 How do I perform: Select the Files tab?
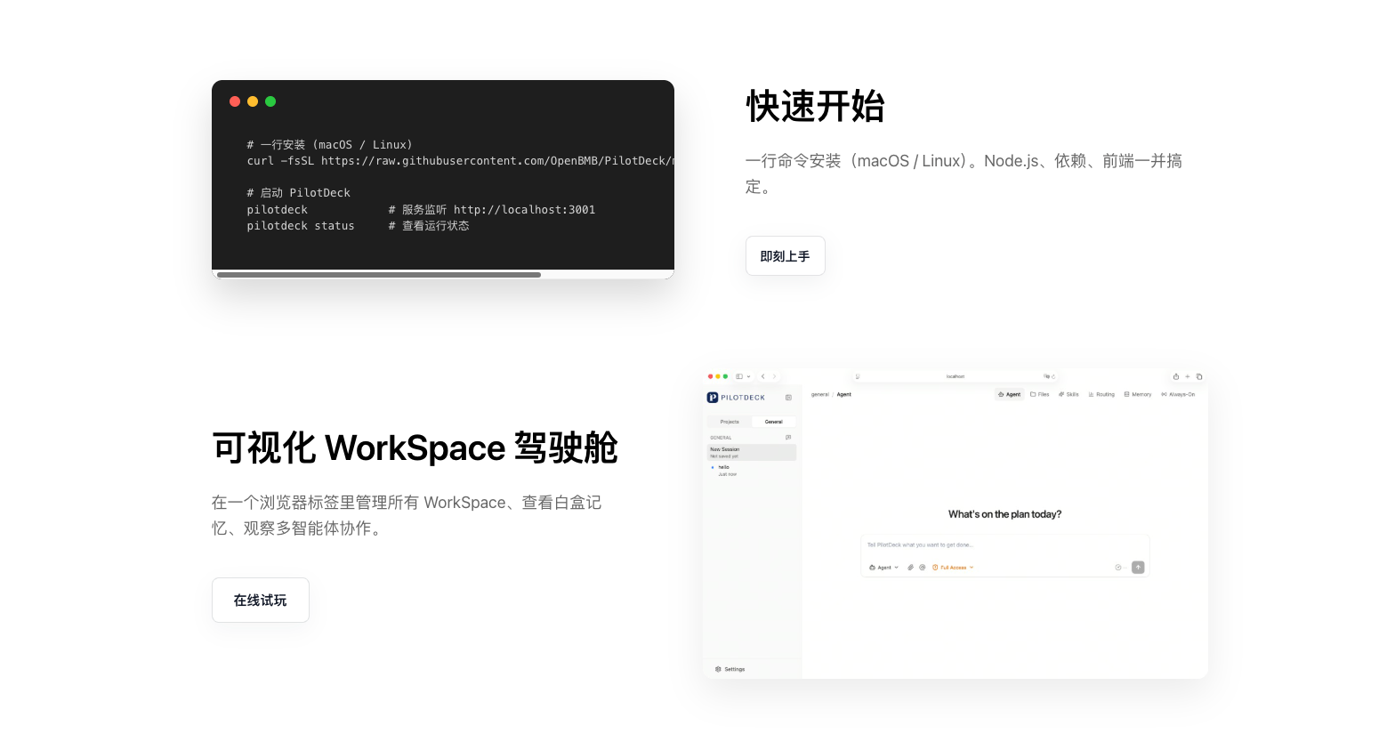coord(1040,394)
